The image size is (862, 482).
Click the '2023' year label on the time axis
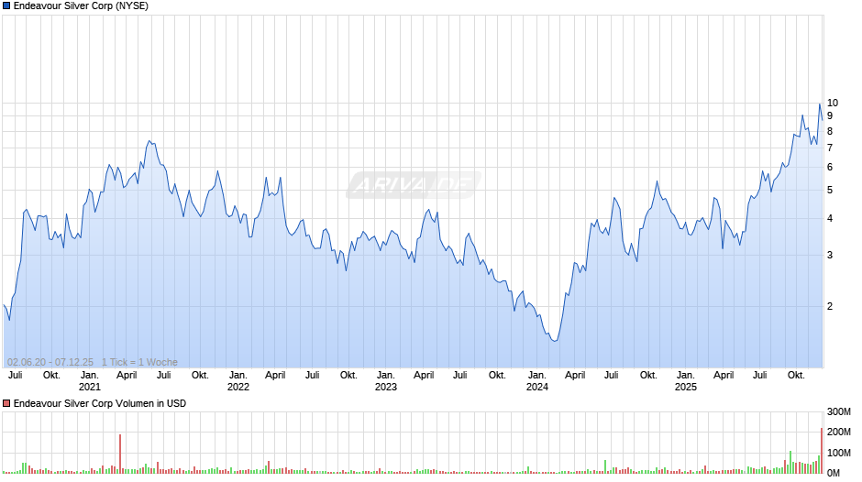point(386,387)
